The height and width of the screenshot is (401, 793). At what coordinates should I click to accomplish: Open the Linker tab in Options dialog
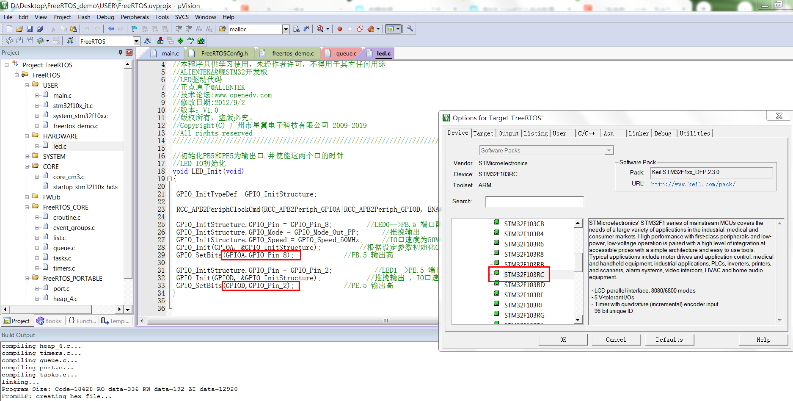[639, 133]
